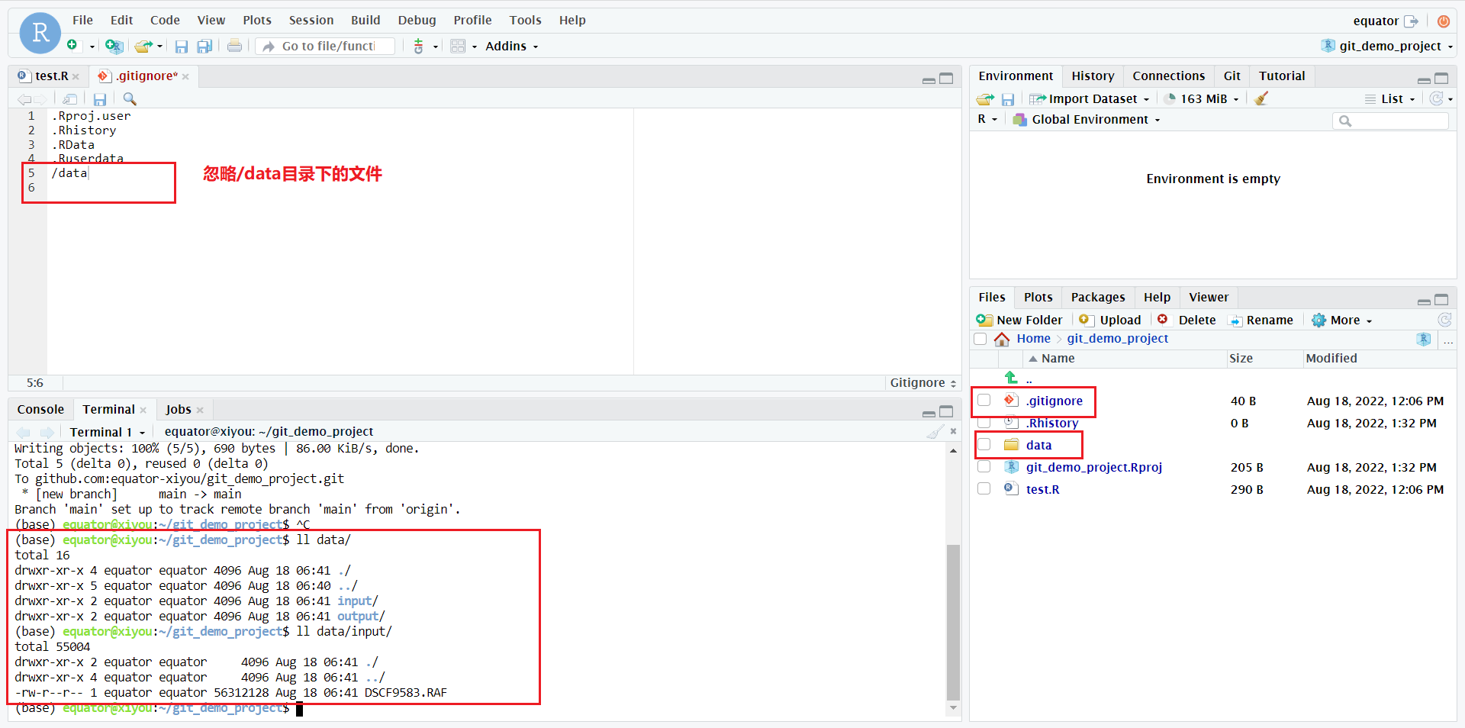The width and height of the screenshot is (1465, 728).
Task: Click home icon in Files breadcrumb
Action: coord(1002,339)
